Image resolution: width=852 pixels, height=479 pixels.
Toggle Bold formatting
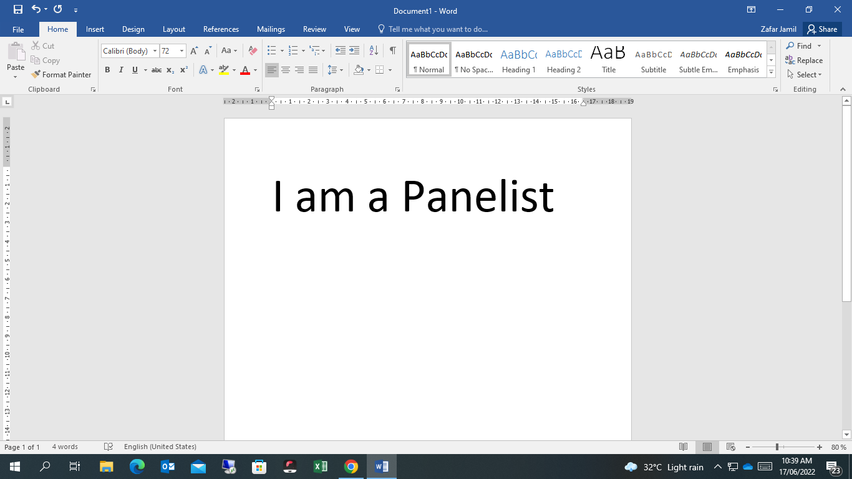click(107, 70)
